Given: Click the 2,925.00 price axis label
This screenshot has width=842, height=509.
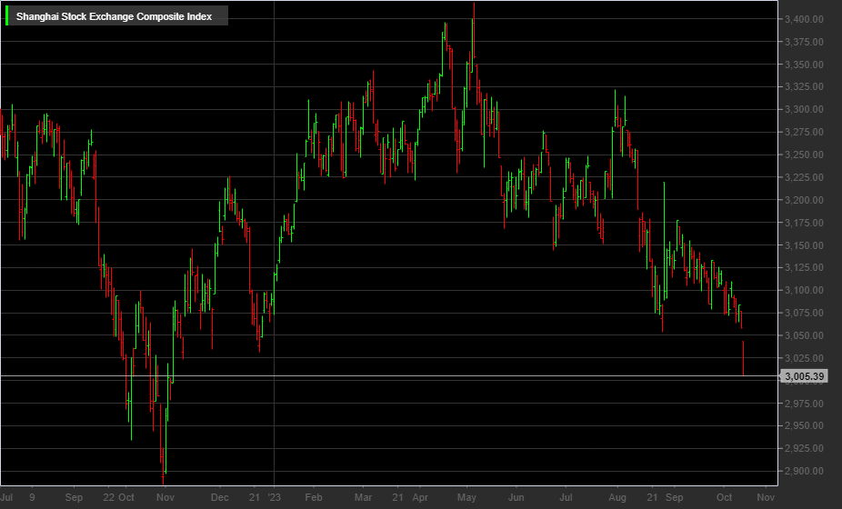Looking at the screenshot, I should [x=804, y=448].
